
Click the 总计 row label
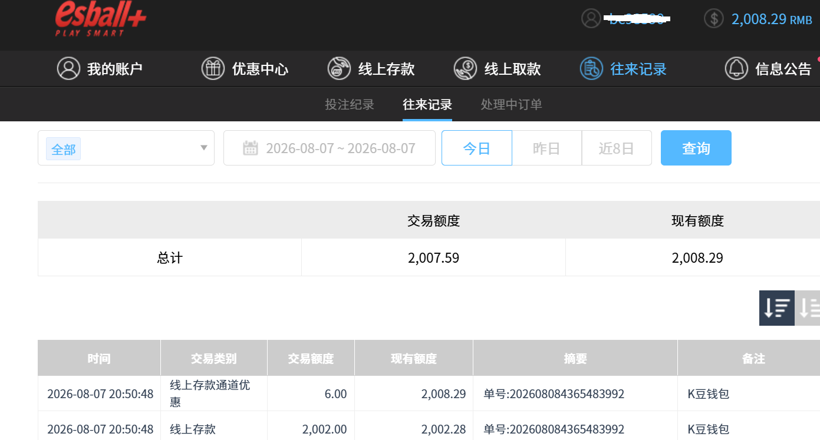[x=170, y=257]
